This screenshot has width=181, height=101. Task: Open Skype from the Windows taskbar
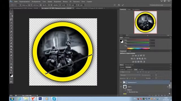[54, 99]
